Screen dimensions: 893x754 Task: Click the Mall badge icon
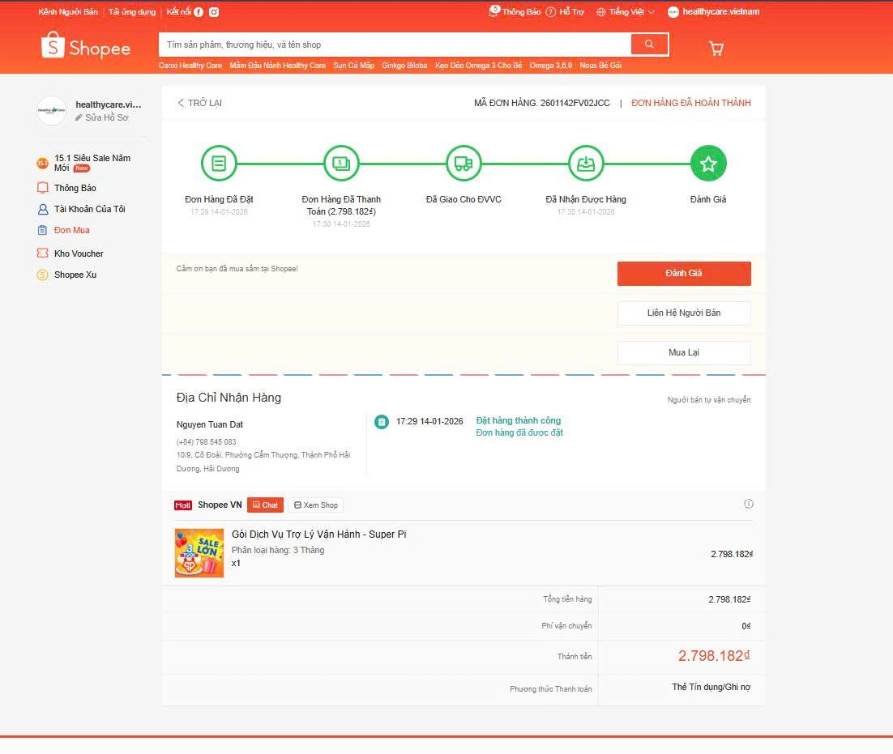point(183,505)
